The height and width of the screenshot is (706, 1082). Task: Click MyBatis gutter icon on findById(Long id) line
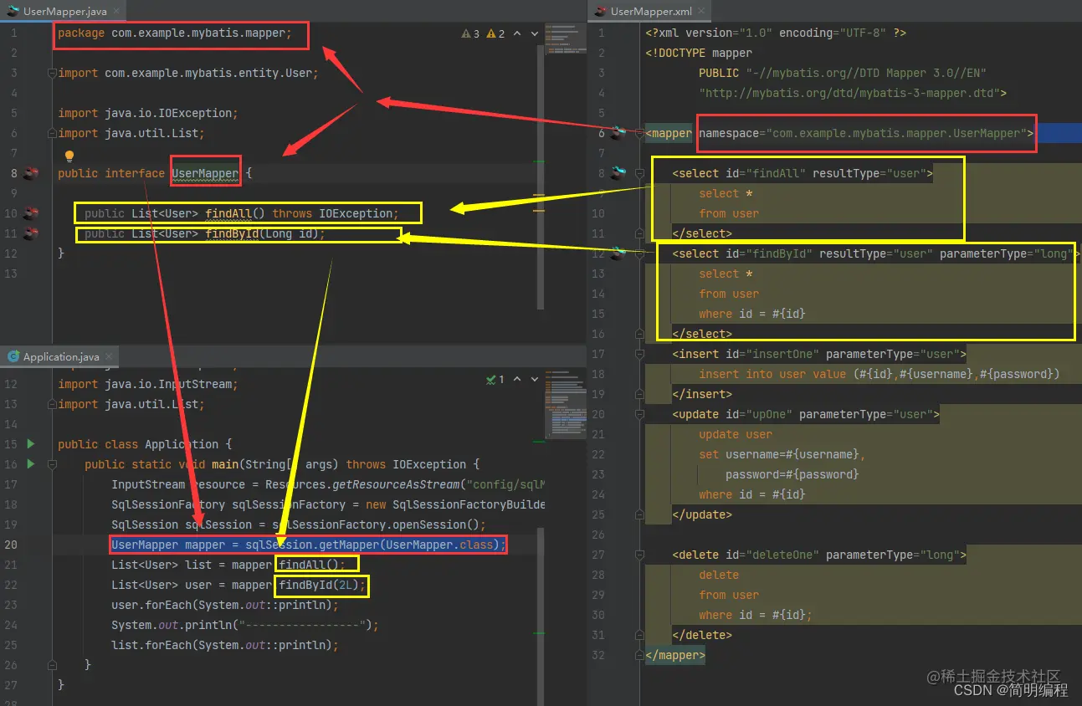(x=31, y=233)
